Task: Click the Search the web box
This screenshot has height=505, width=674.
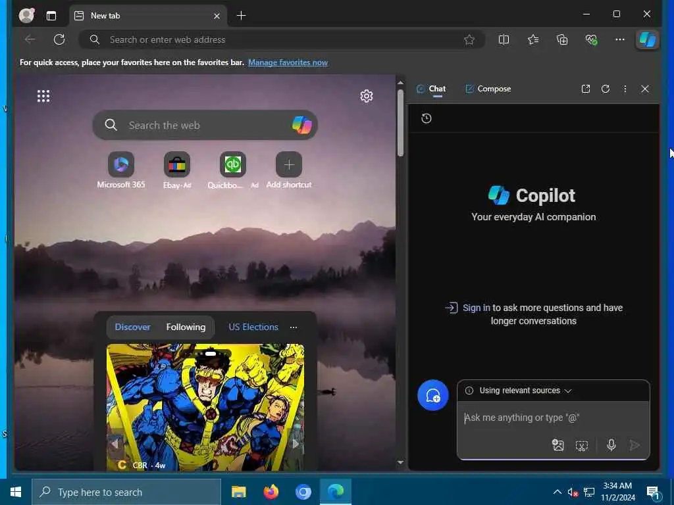Action: (x=205, y=125)
